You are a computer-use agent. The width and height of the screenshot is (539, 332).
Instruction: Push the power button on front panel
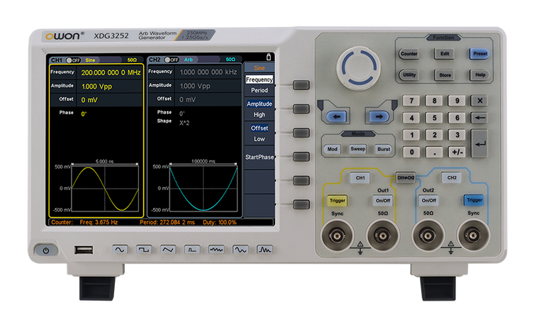(x=45, y=250)
